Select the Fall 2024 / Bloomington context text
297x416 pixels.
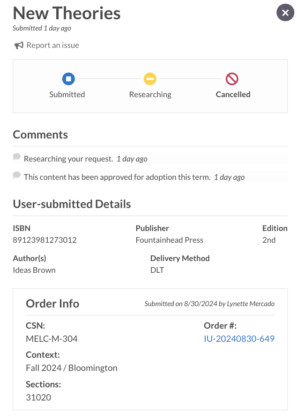pyautogui.click(x=72, y=368)
